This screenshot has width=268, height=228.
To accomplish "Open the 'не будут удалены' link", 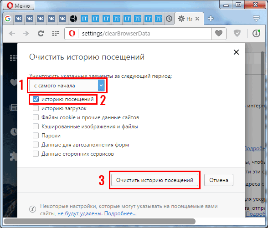I will 79,213.
